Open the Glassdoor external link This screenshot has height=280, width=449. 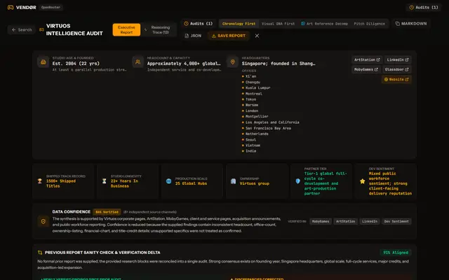(396, 69)
